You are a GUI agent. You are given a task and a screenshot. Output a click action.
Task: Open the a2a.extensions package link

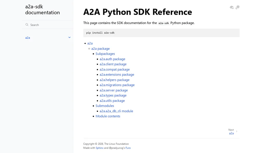(x=117, y=75)
